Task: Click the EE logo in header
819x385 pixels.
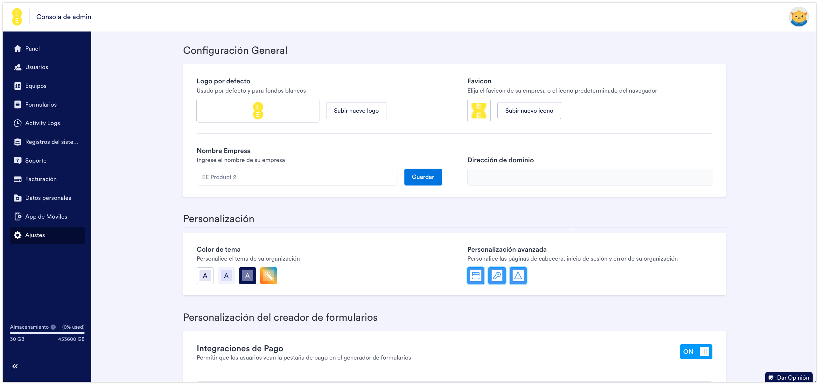Action: point(17,17)
